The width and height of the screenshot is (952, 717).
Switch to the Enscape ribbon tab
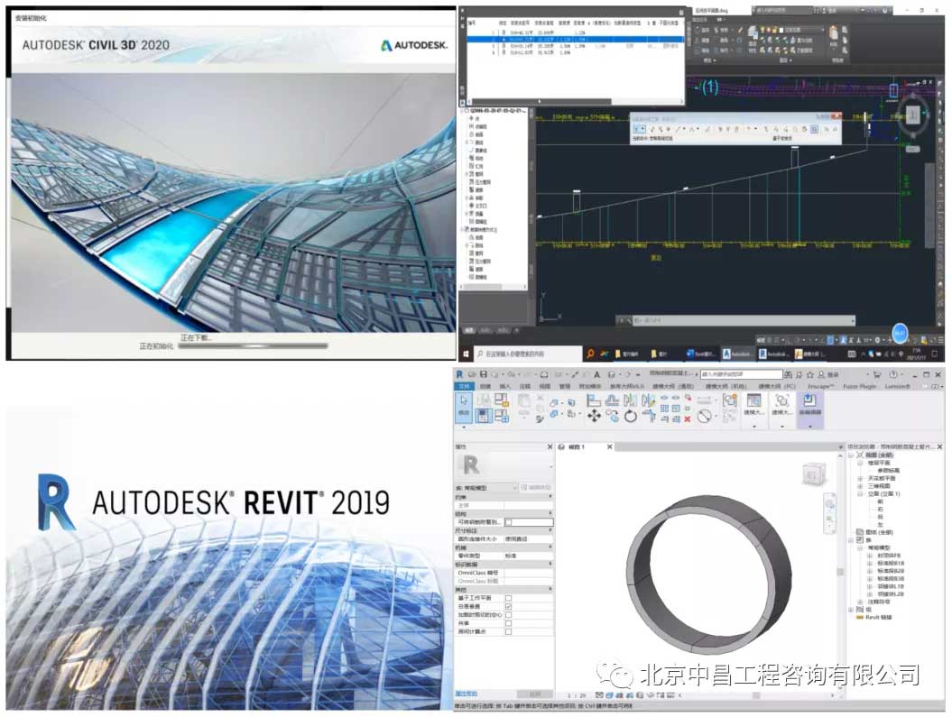(820, 386)
